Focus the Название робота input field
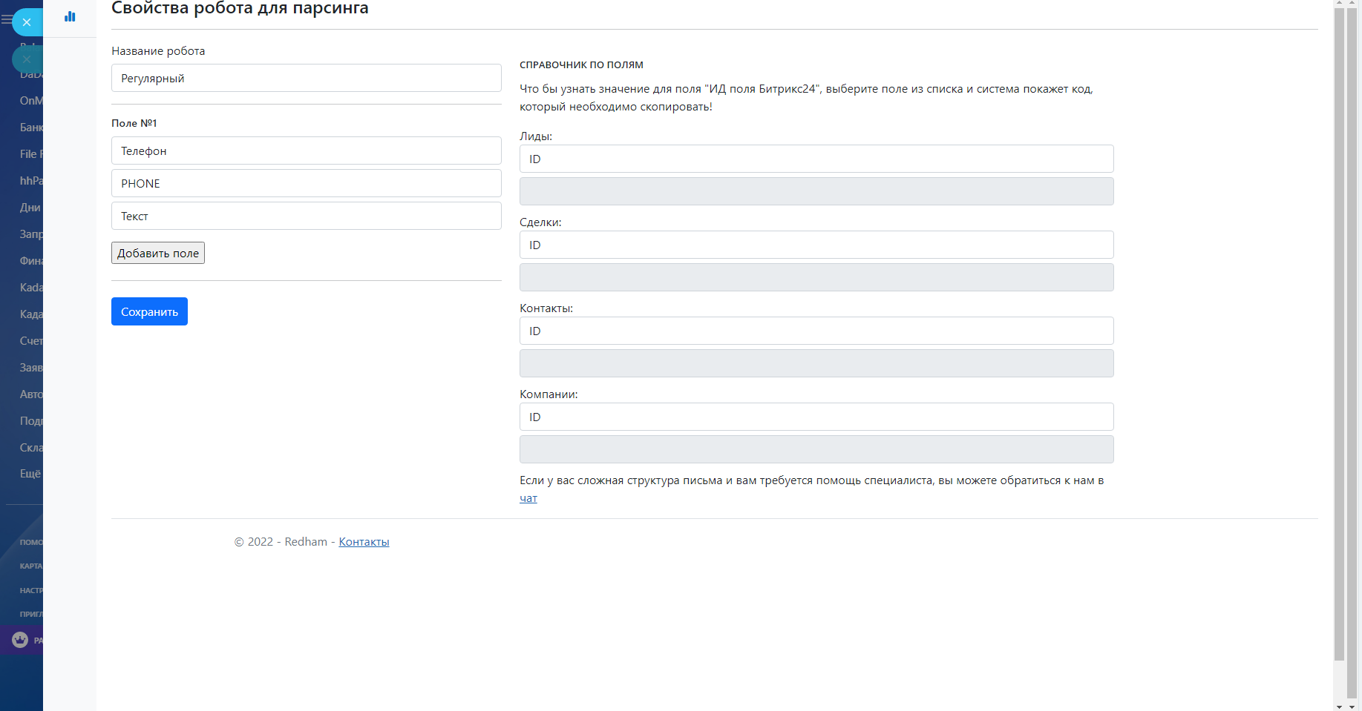The width and height of the screenshot is (1362, 711). tap(306, 78)
